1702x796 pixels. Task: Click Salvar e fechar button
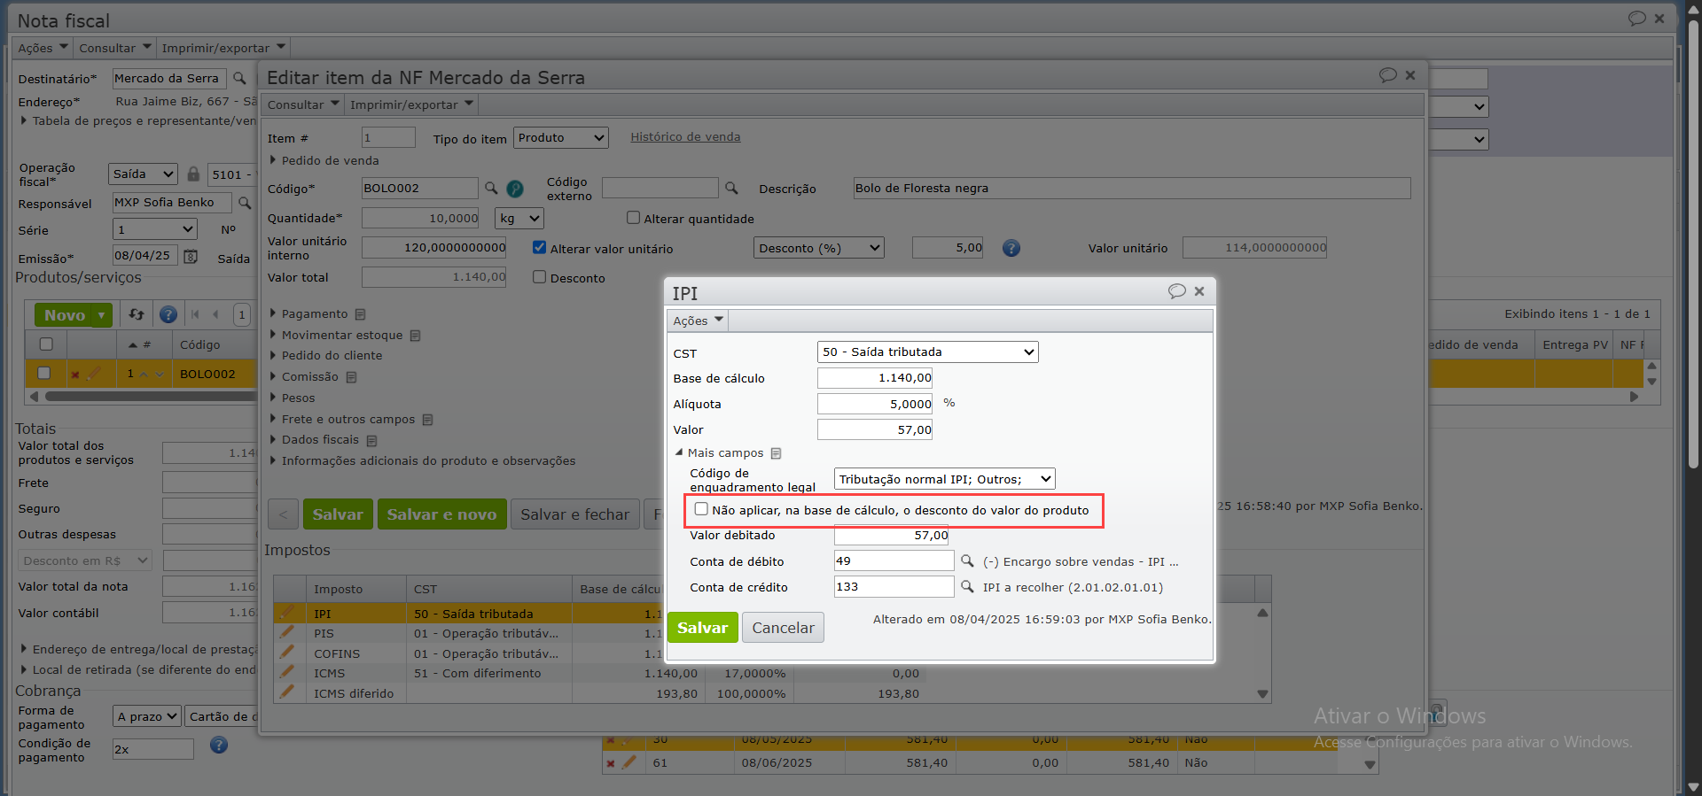[x=574, y=514]
